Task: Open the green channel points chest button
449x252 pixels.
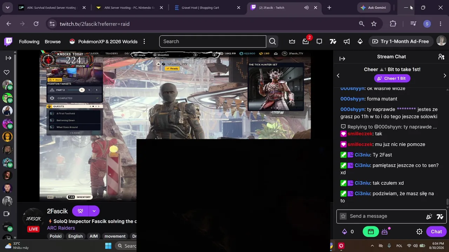Action: pos(371,231)
